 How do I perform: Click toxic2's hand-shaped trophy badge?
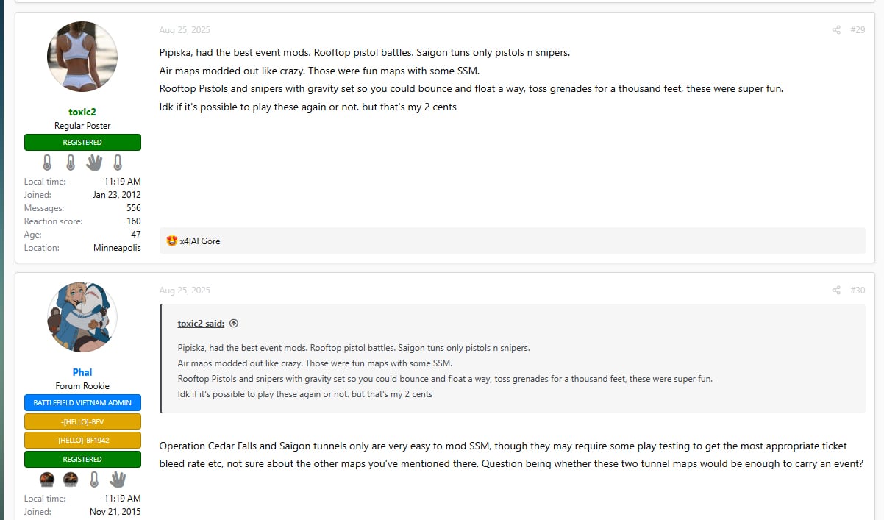click(94, 162)
